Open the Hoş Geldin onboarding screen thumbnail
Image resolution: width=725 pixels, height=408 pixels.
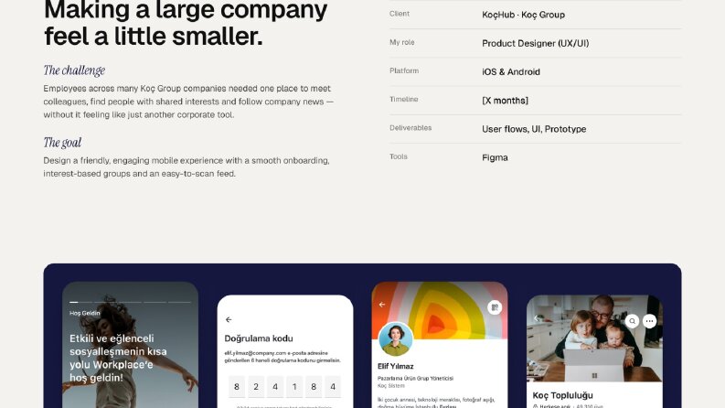click(131, 345)
